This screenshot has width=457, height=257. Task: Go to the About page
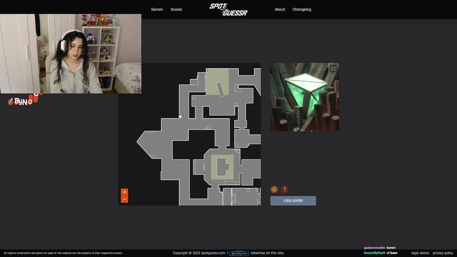pyautogui.click(x=280, y=9)
